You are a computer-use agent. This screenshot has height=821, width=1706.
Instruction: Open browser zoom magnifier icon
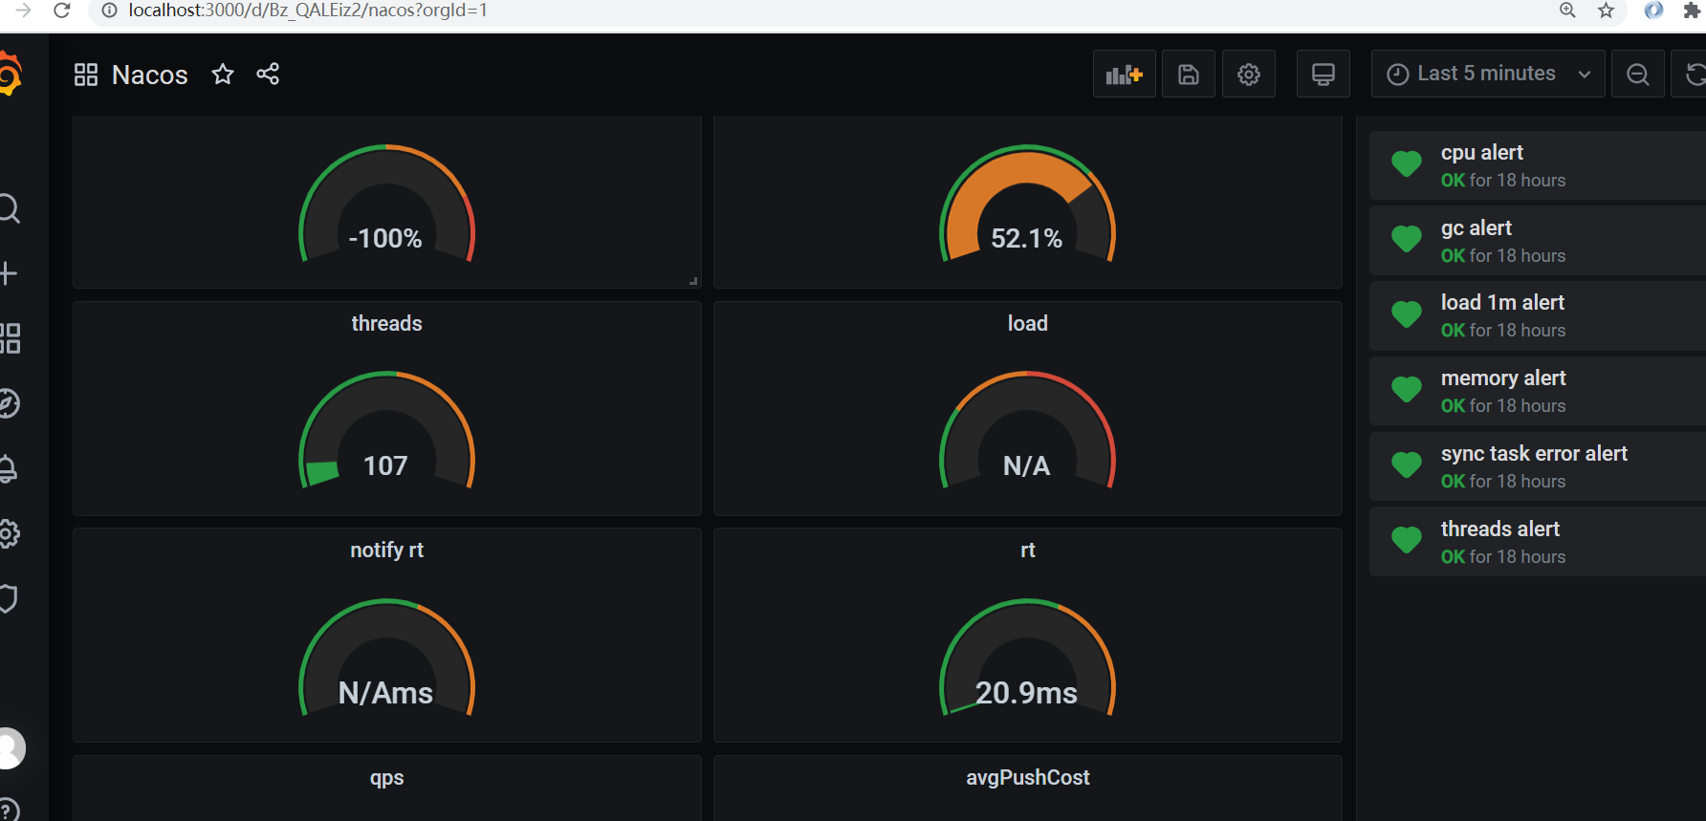1567,11
